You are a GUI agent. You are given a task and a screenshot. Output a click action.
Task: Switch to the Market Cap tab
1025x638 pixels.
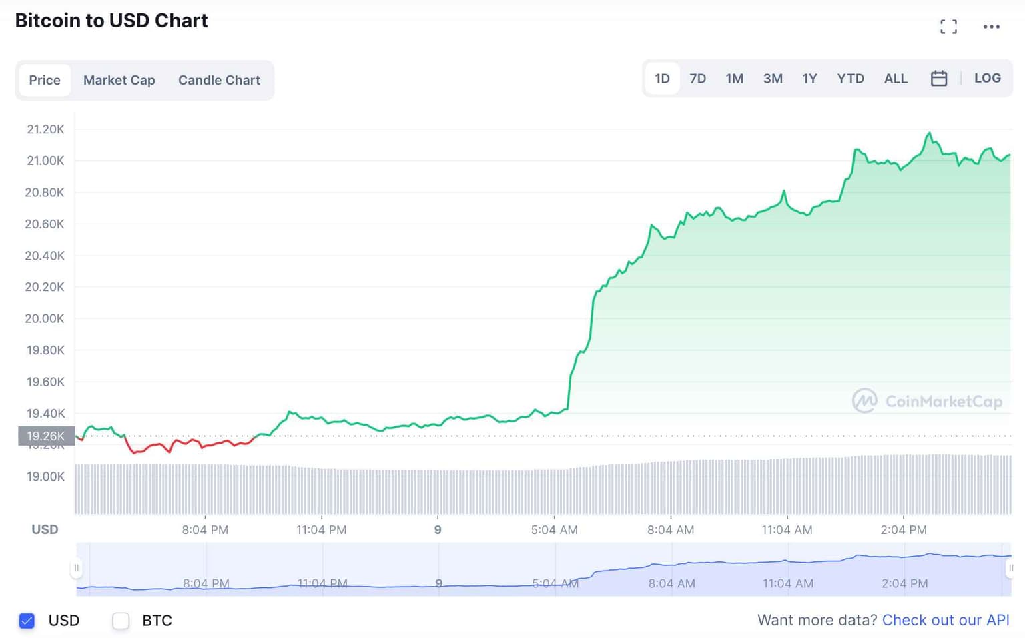coord(119,80)
